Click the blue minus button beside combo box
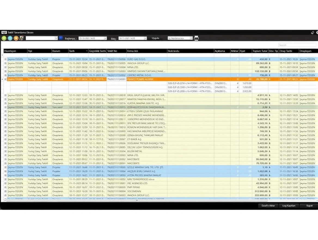 (61, 38)
